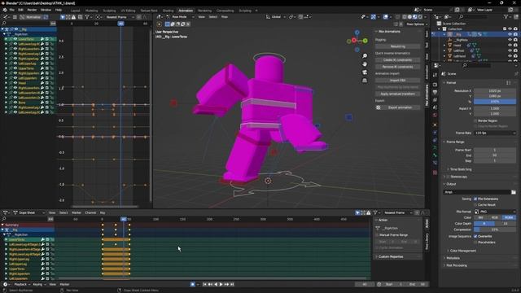The width and height of the screenshot is (521, 293).
Task: Click the outliner filter funnel icon
Action: click(x=506, y=16)
